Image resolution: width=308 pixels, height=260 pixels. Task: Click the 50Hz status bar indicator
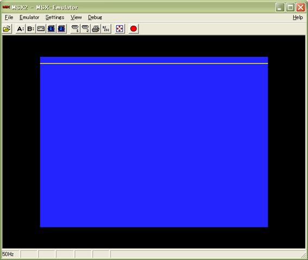[x=8, y=254]
